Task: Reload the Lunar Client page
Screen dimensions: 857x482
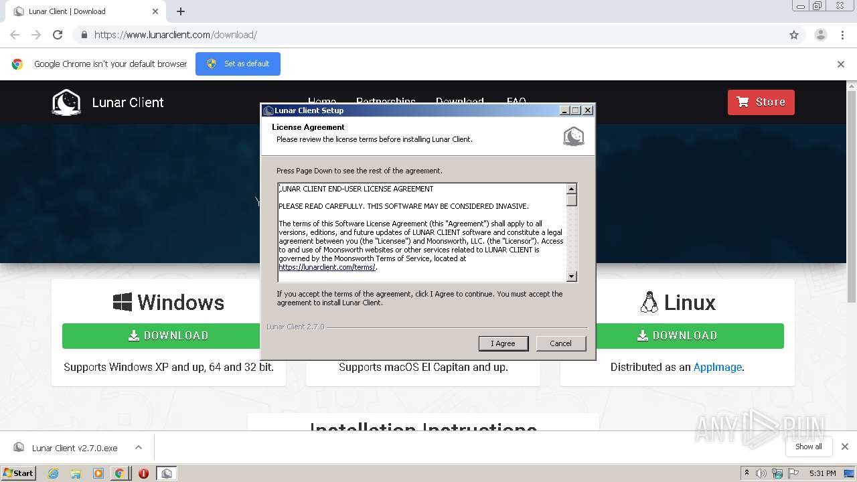Action: pyautogui.click(x=58, y=35)
